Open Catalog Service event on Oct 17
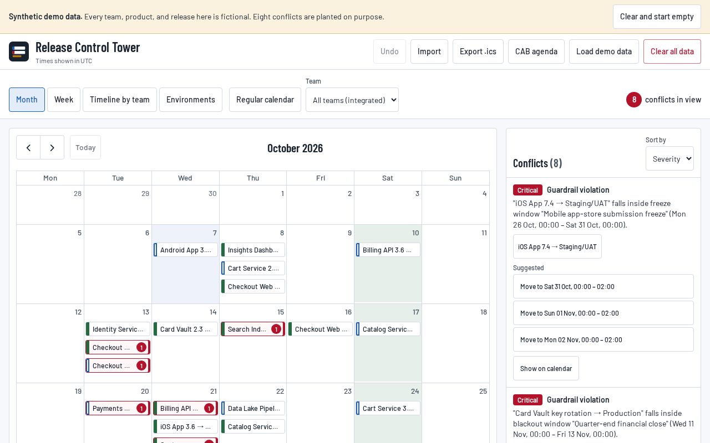710x443 pixels. (x=388, y=329)
